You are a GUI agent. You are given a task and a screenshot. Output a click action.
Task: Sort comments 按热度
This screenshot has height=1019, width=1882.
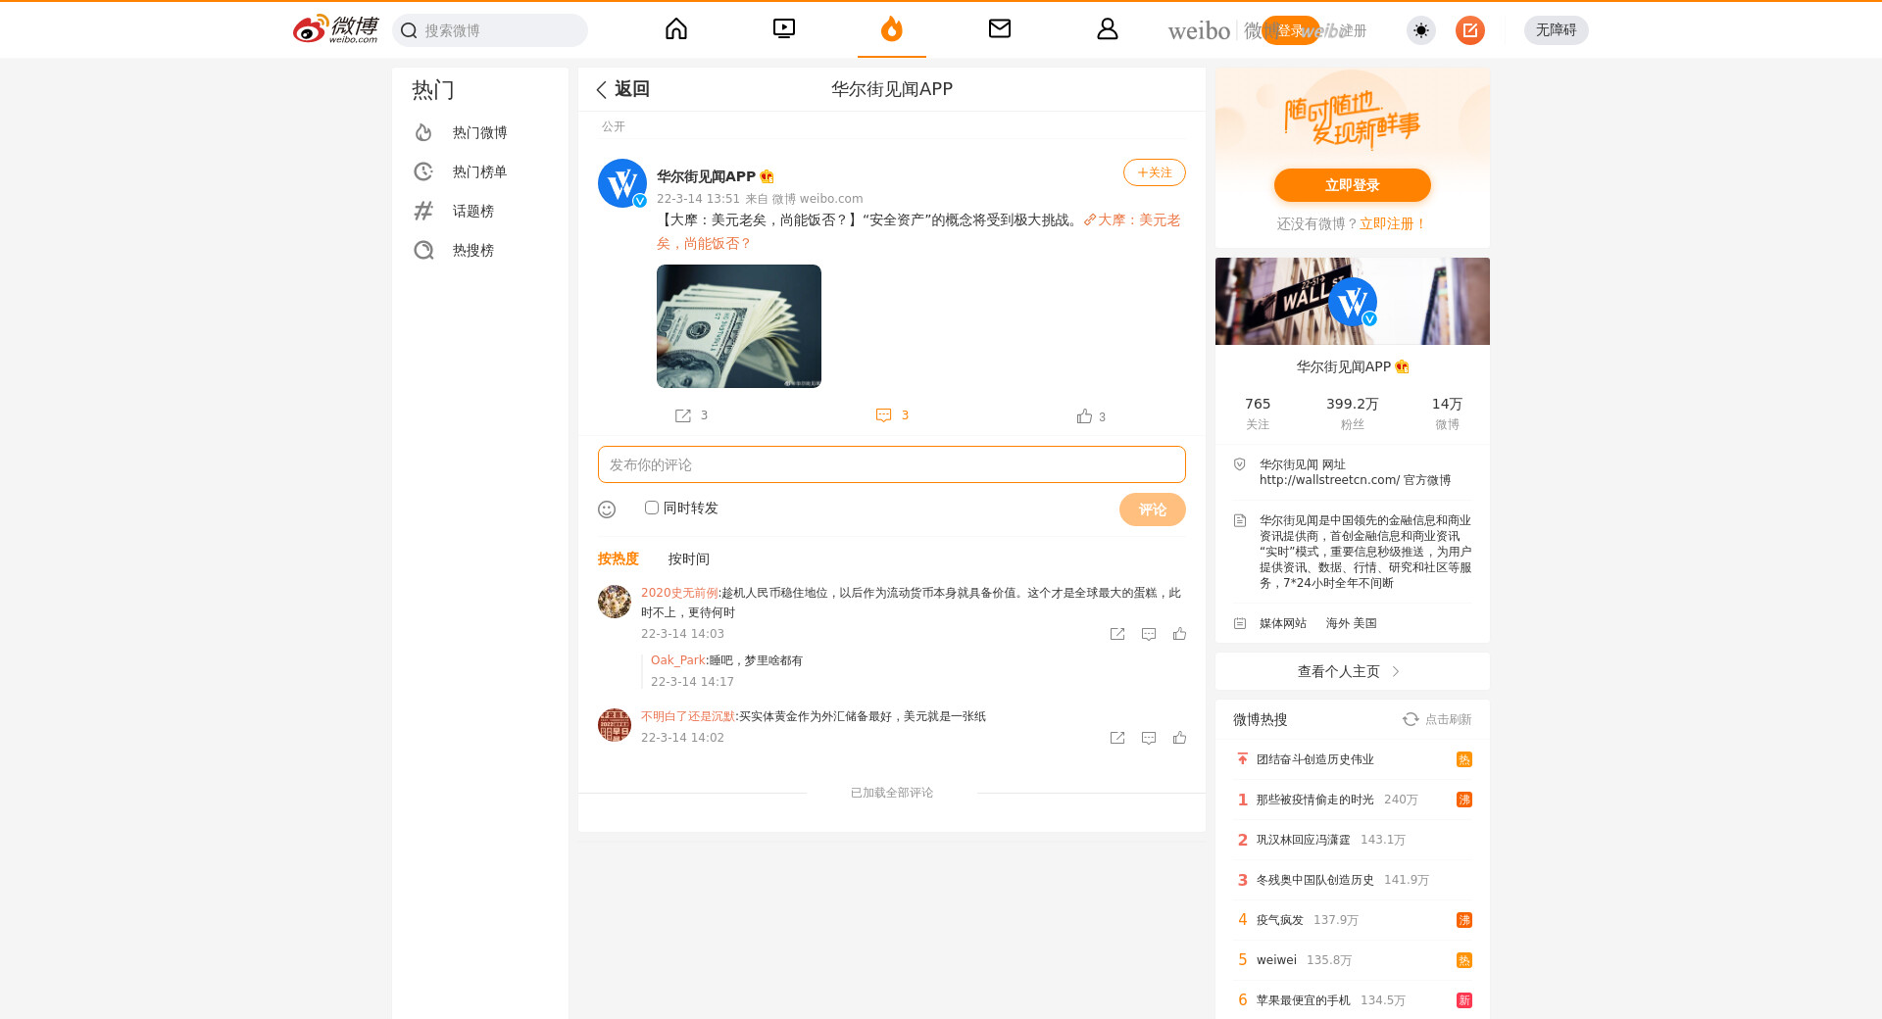619,558
